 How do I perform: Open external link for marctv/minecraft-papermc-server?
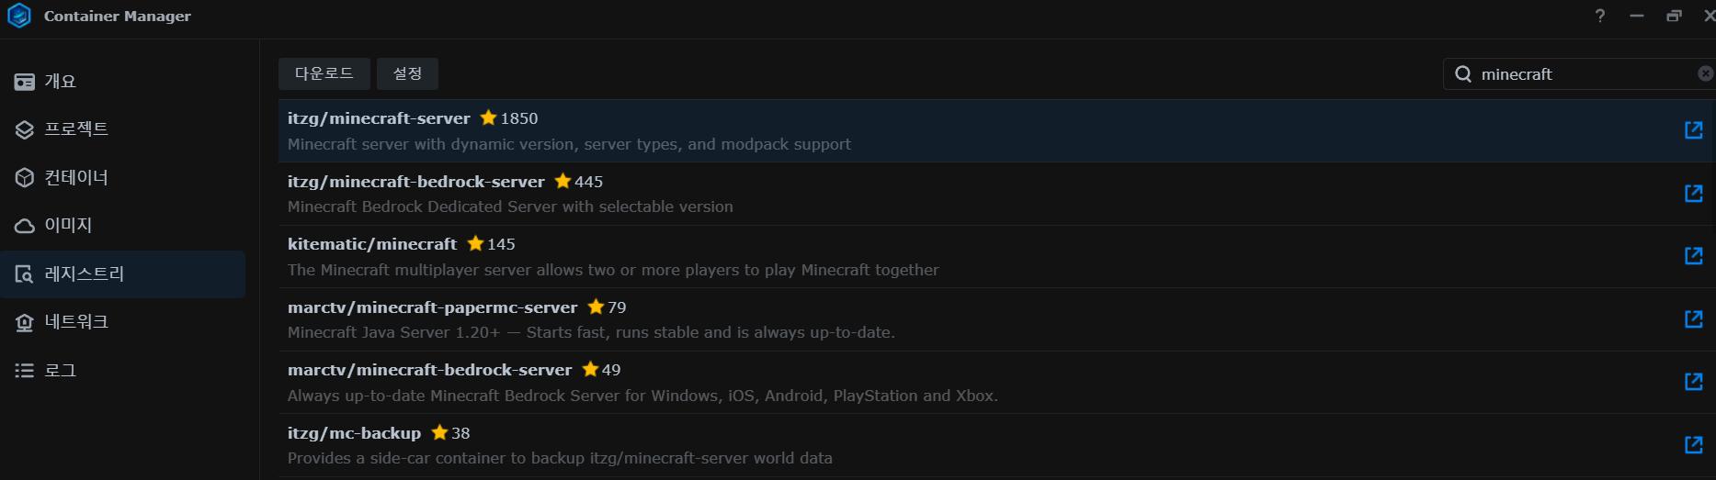(x=1693, y=319)
